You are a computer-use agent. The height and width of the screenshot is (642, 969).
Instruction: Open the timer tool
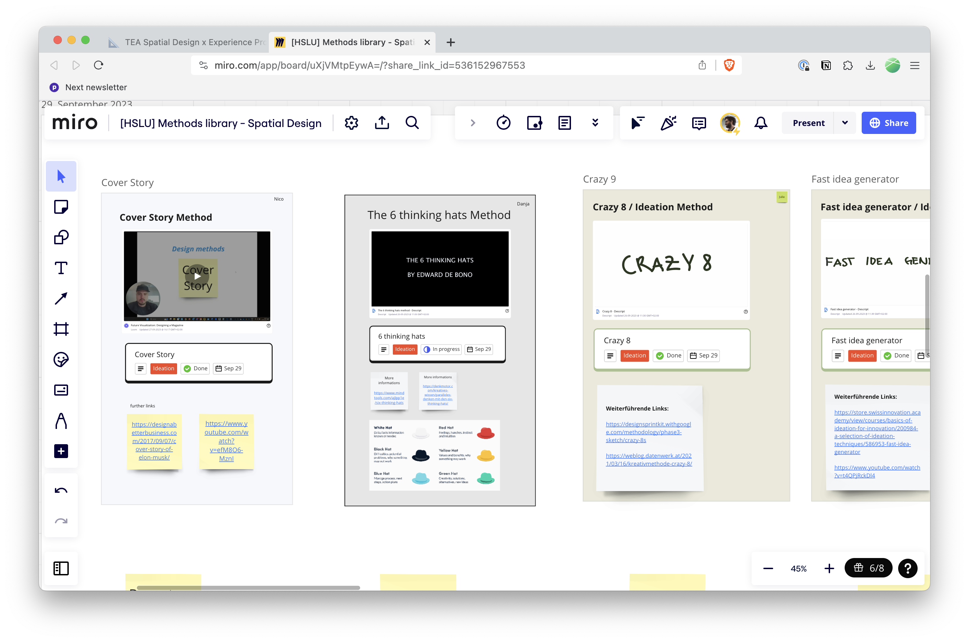503,123
